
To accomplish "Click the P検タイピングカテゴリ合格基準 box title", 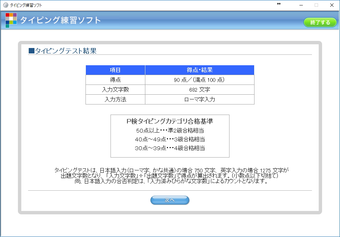I will pos(170,122).
